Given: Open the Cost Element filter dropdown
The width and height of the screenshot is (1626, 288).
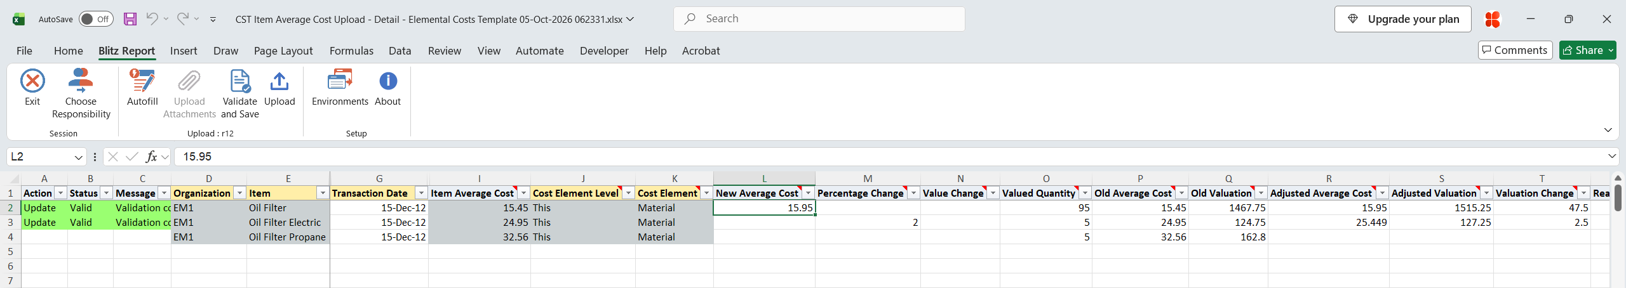Looking at the screenshot, I should pos(706,193).
